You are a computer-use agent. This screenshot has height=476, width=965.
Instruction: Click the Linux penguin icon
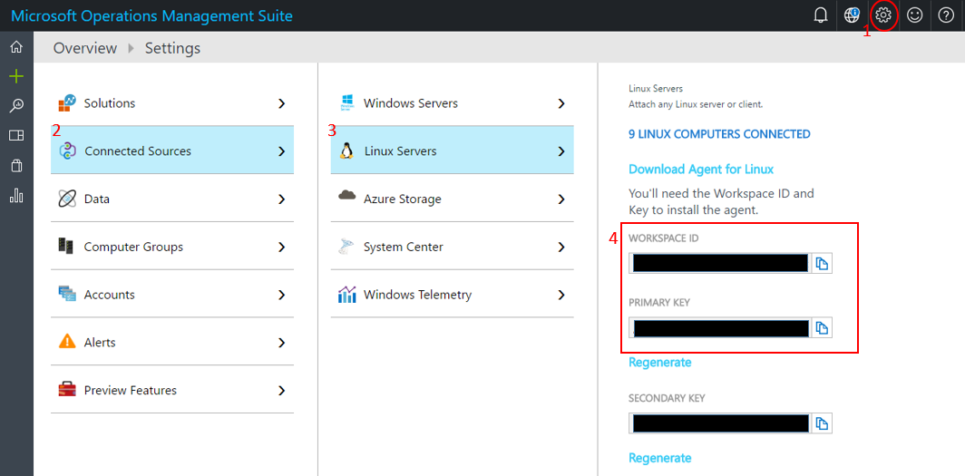click(x=347, y=151)
